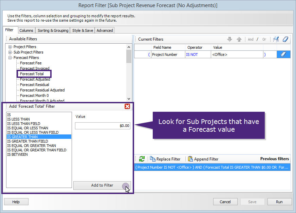Screen dimensions: 296x213
Task: Open the Sorting & Grouping tab
Action: tap(53, 30)
